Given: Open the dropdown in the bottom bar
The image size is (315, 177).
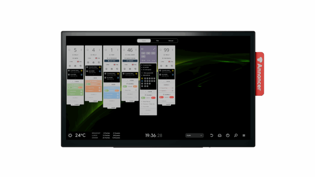Looking at the screenshot, I should point(194,135).
